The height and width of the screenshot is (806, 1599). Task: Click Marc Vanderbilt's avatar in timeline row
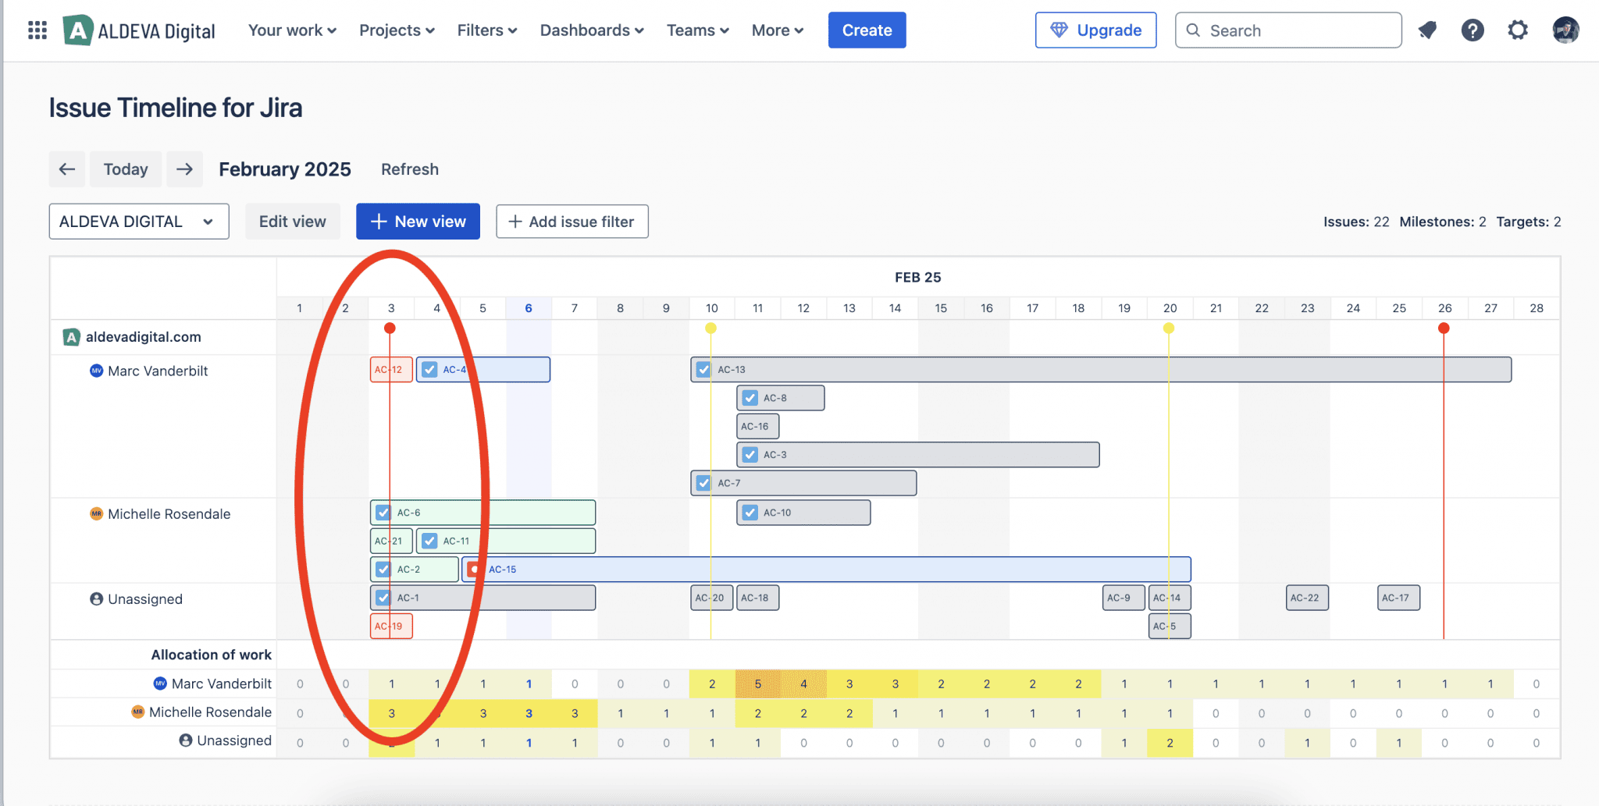click(97, 371)
